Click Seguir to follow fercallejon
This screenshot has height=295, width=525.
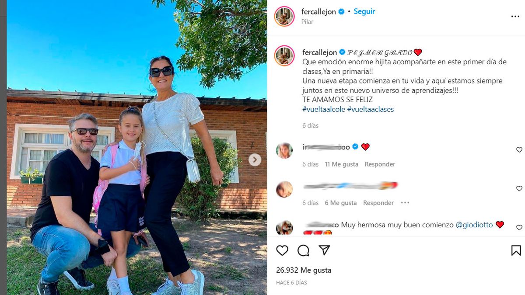click(364, 12)
